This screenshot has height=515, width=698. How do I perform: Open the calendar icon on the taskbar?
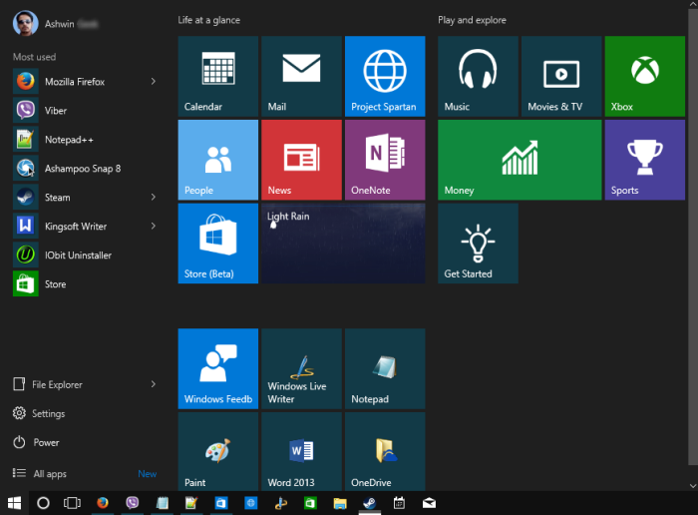(399, 503)
